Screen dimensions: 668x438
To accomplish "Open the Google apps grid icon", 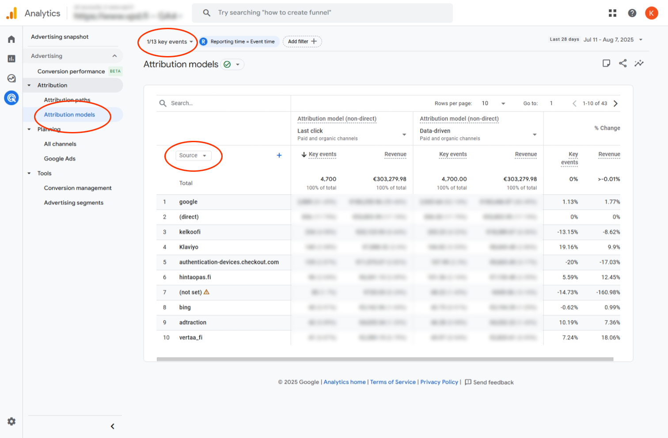I will (612, 13).
